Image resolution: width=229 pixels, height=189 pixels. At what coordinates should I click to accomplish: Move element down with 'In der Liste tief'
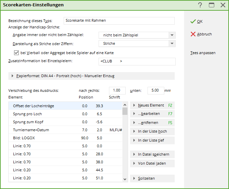click(152, 140)
